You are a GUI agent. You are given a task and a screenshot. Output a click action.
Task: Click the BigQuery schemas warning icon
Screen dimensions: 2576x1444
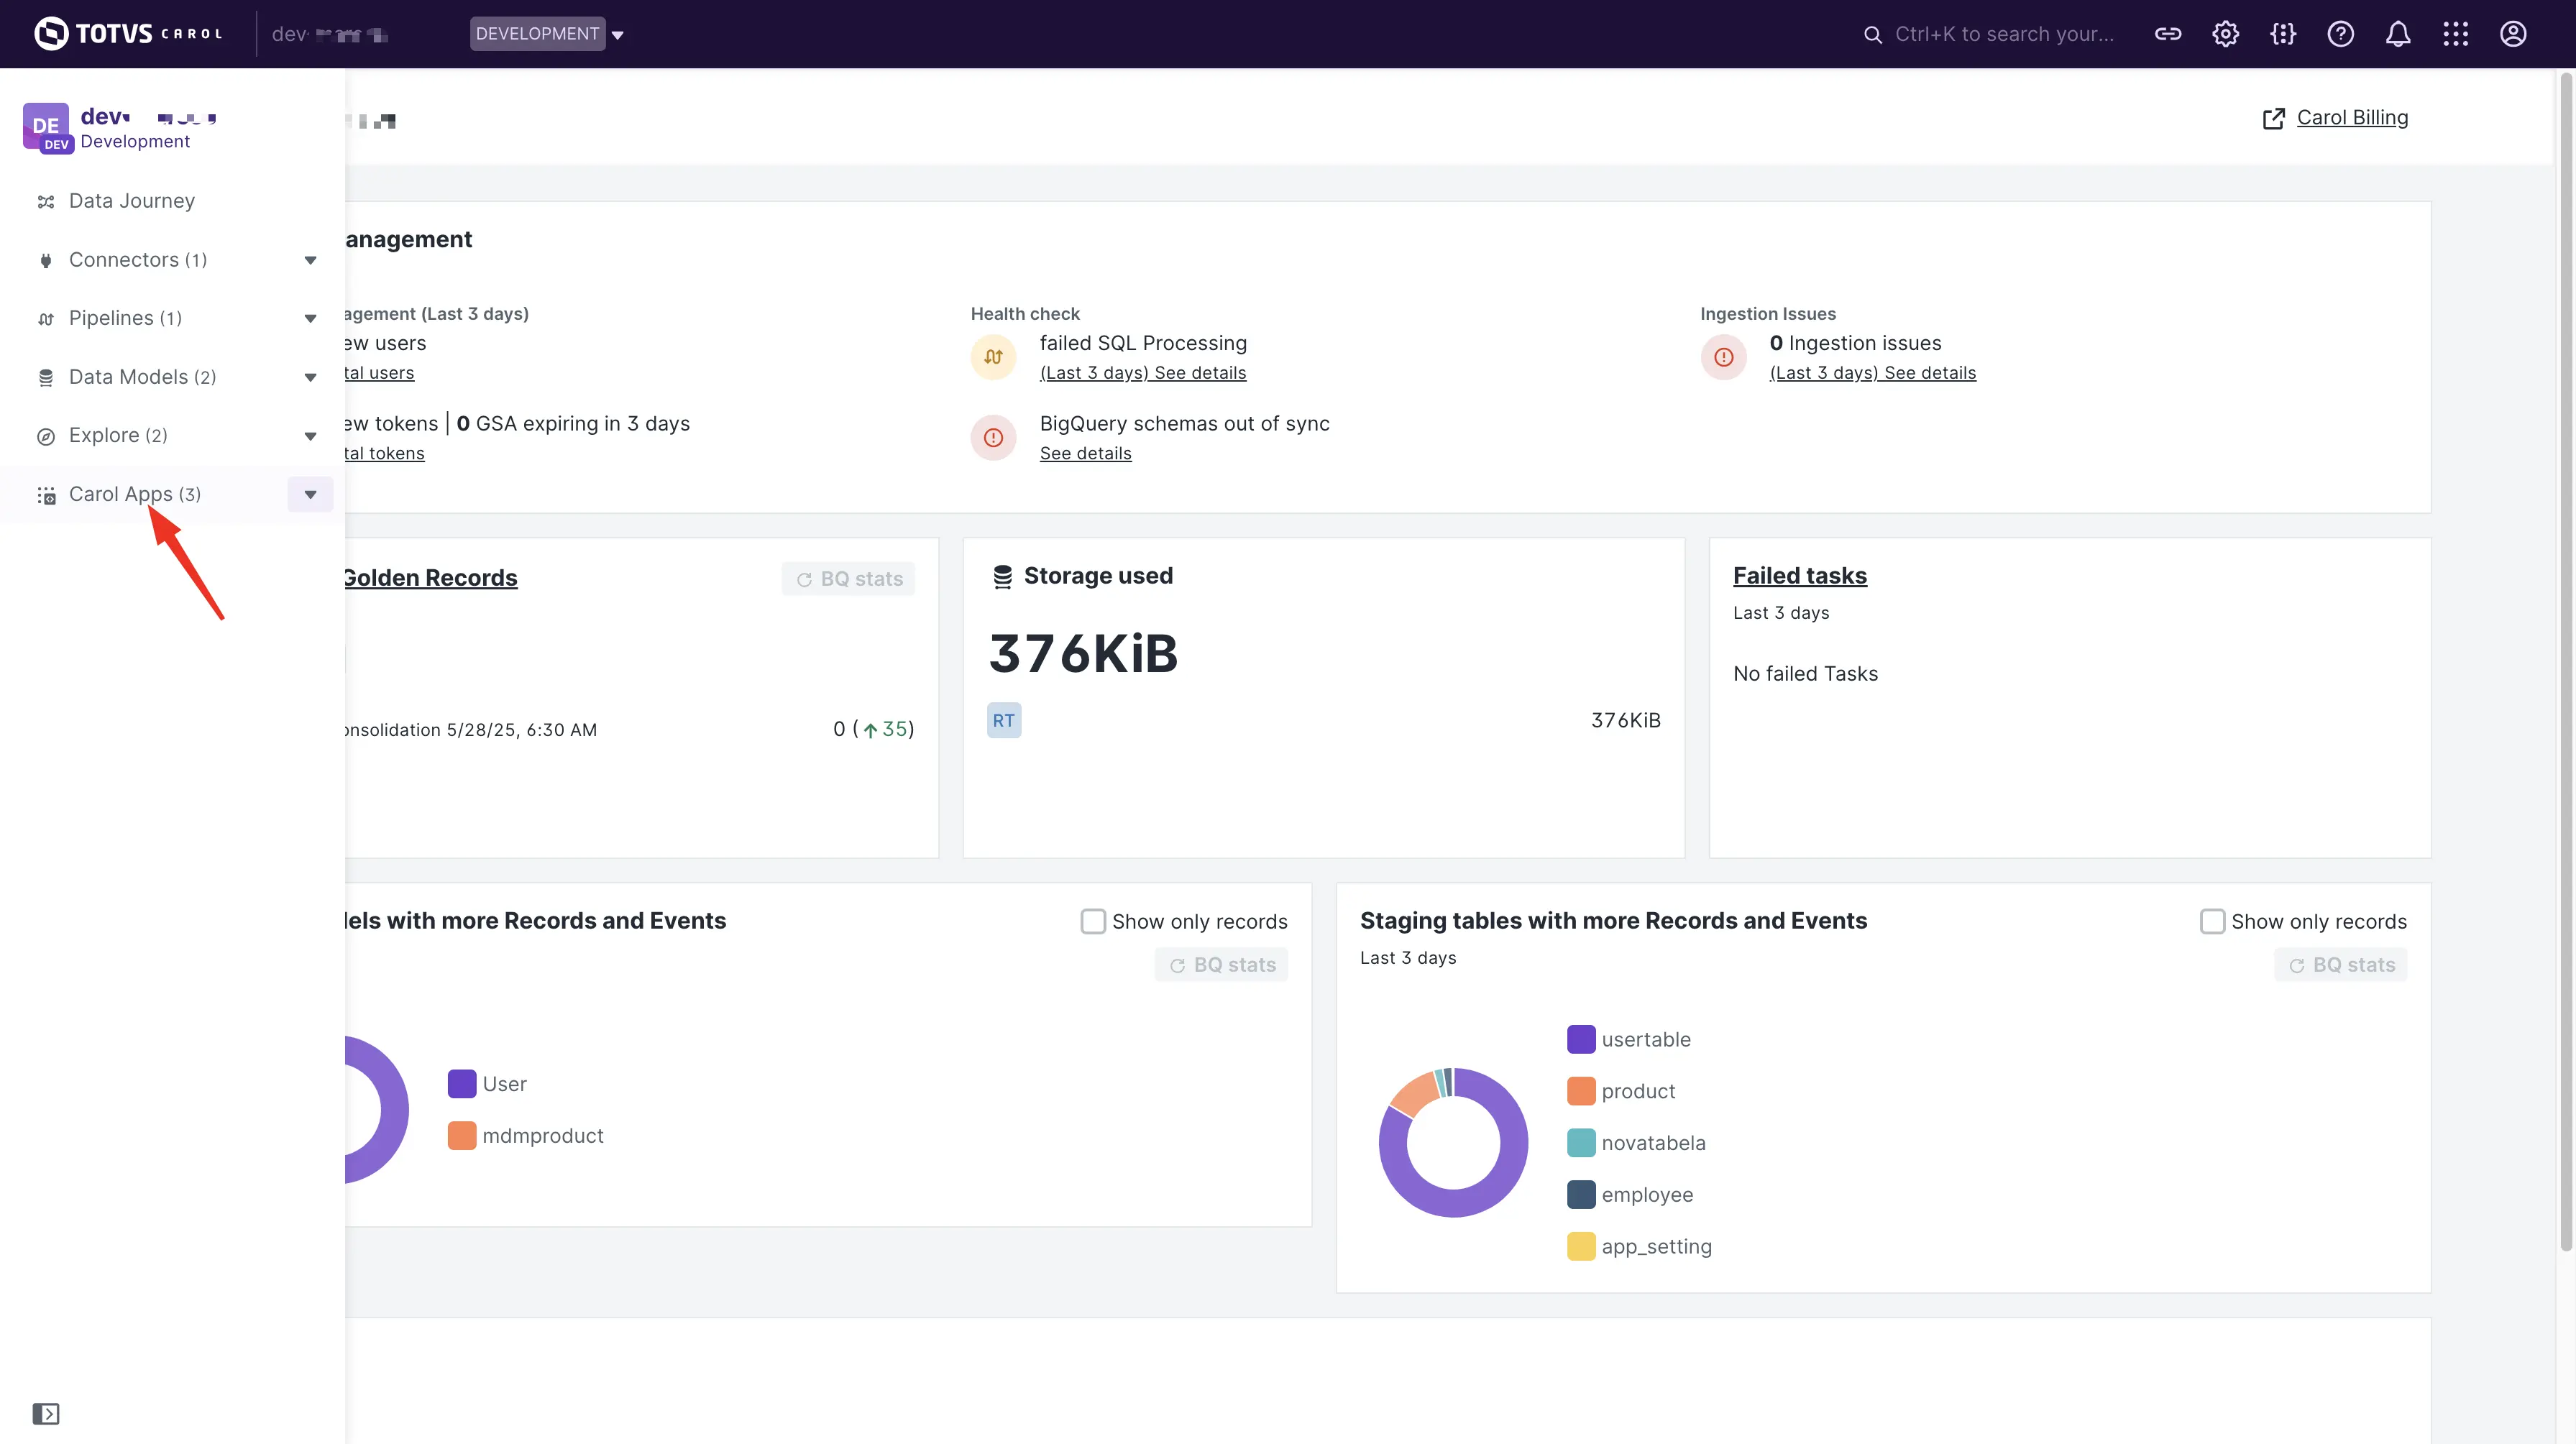pyautogui.click(x=993, y=437)
